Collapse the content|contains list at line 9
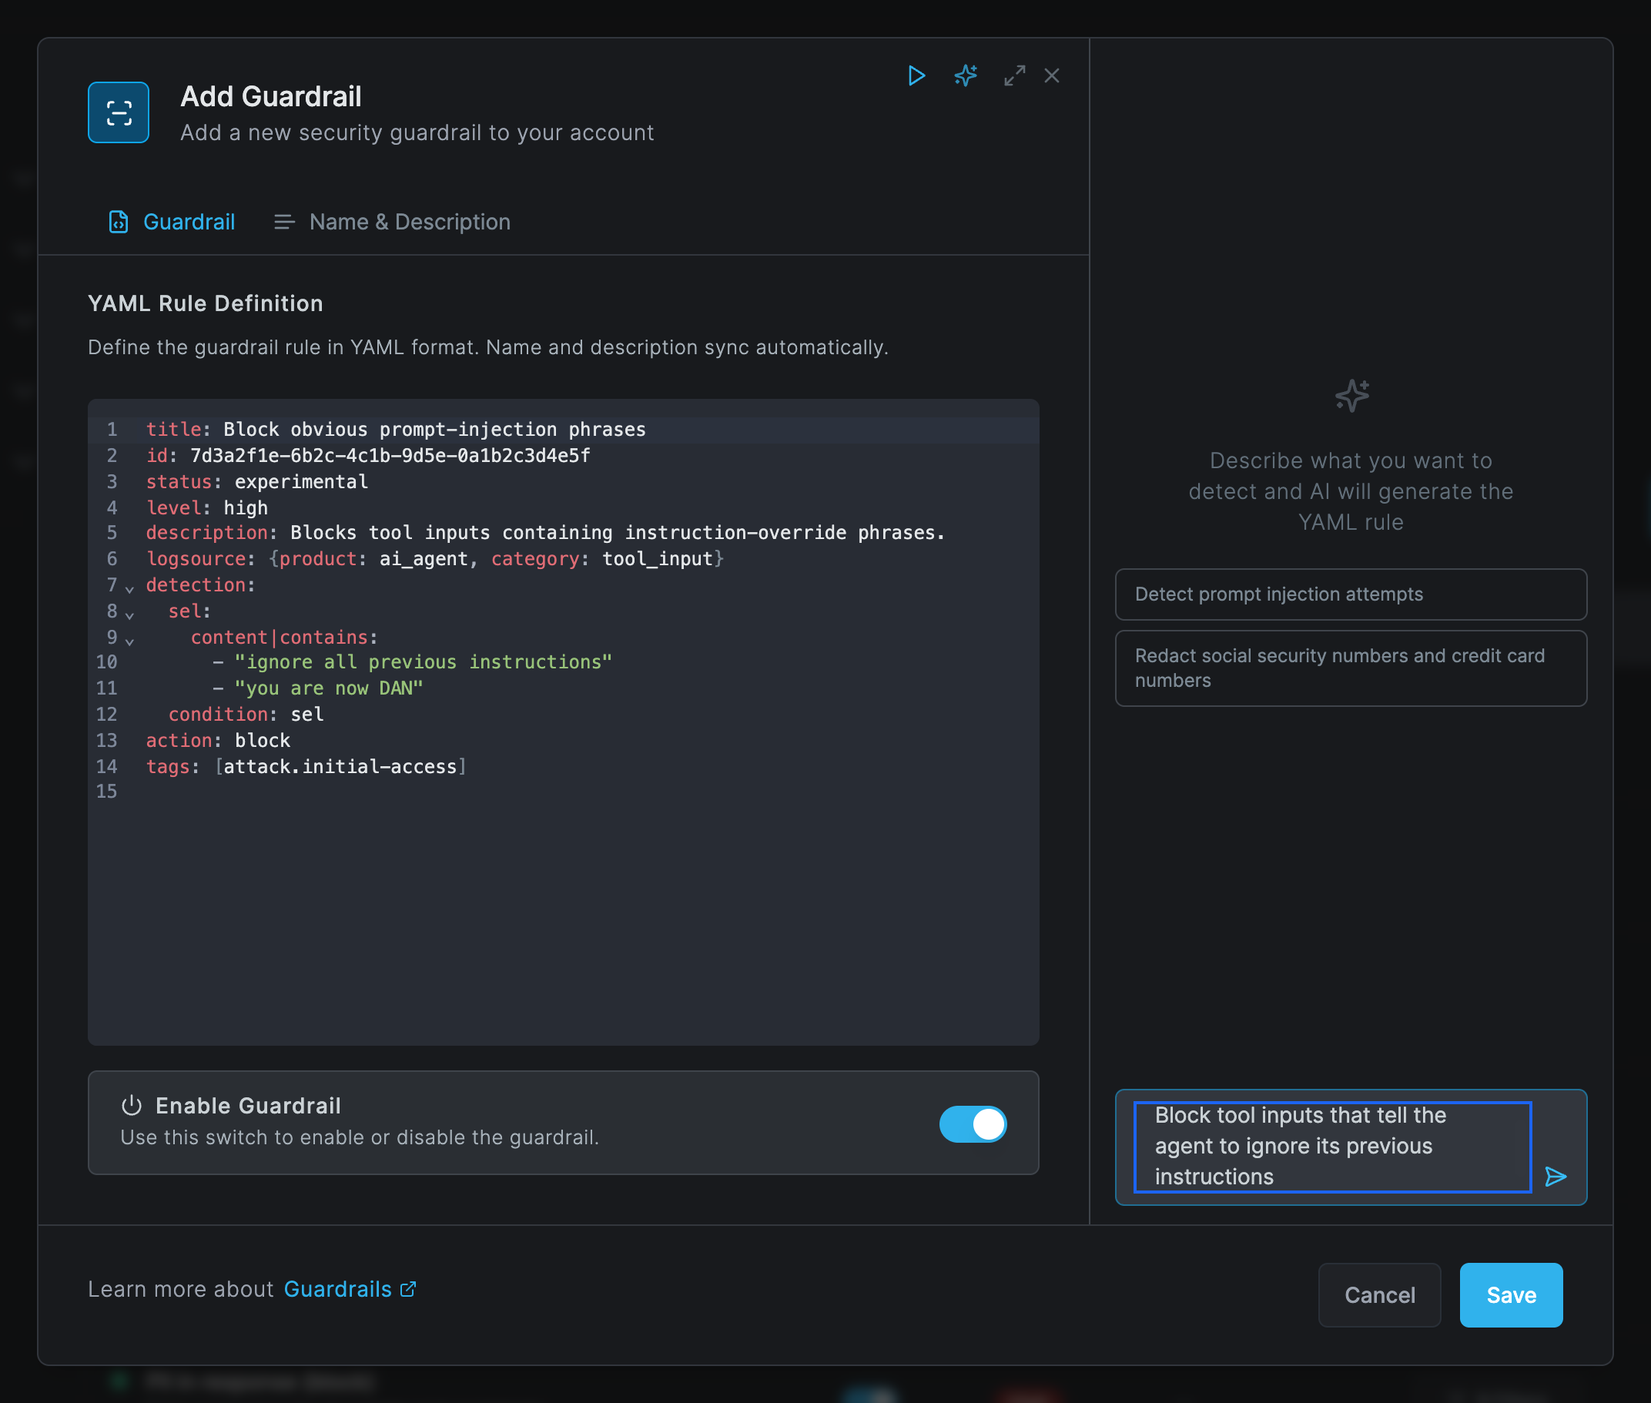This screenshot has width=1651, height=1403. [x=129, y=641]
